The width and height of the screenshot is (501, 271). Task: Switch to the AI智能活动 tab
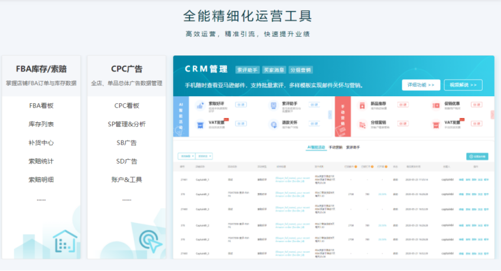point(316,148)
